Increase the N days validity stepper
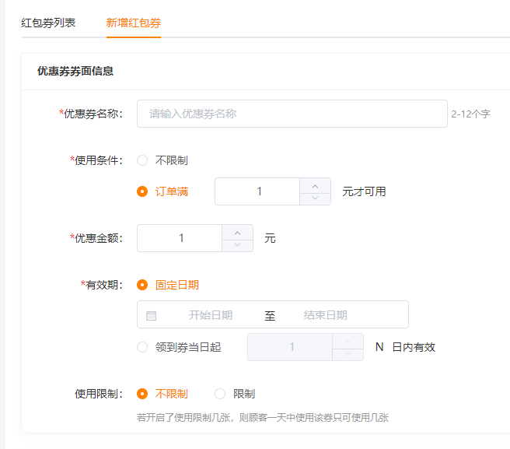The width and height of the screenshot is (510, 449). pos(348,342)
